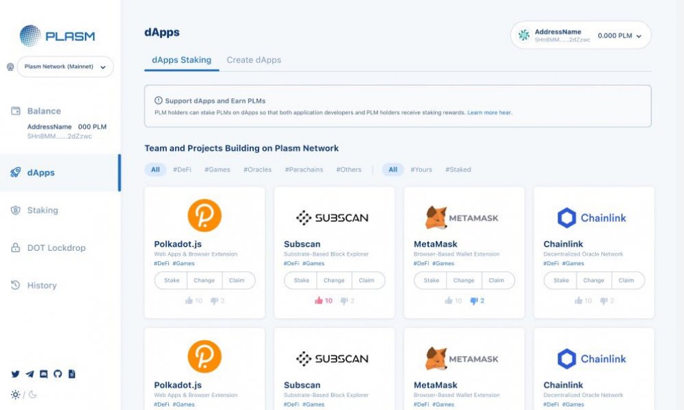Click Change on first Polkadot.js card

click(x=204, y=280)
